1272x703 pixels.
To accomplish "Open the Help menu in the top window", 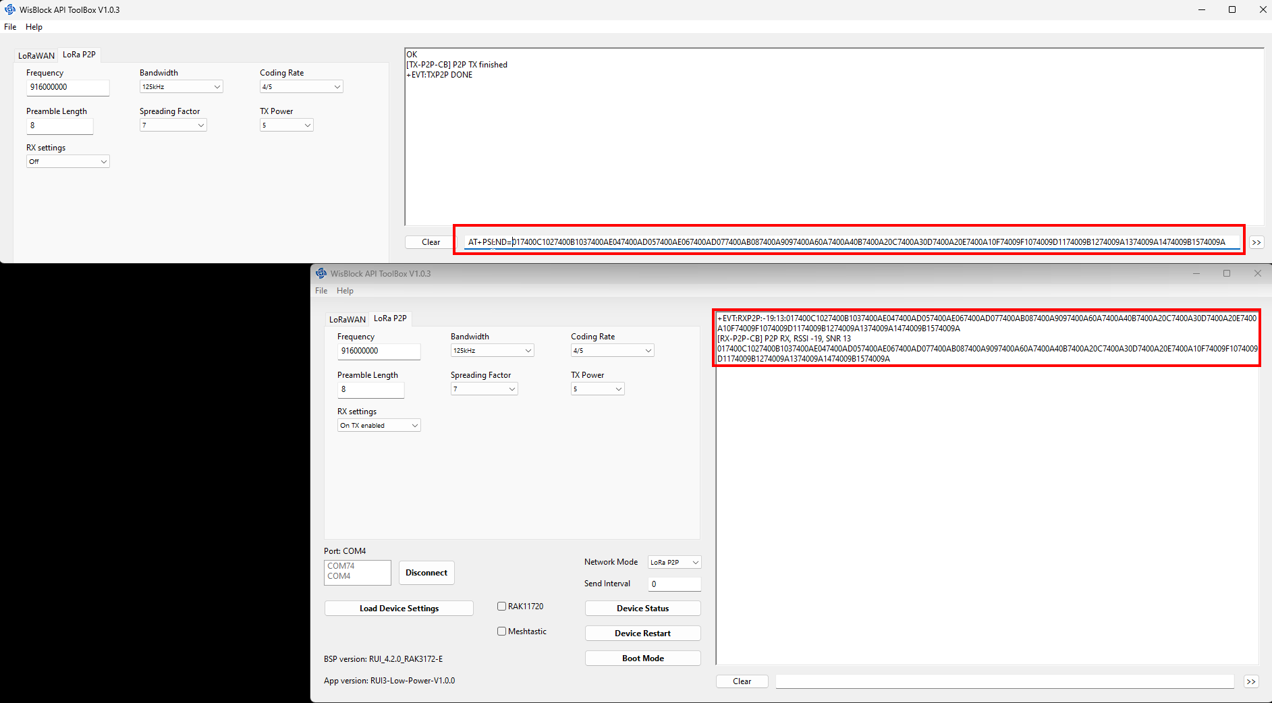I will pyautogui.click(x=34, y=27).
